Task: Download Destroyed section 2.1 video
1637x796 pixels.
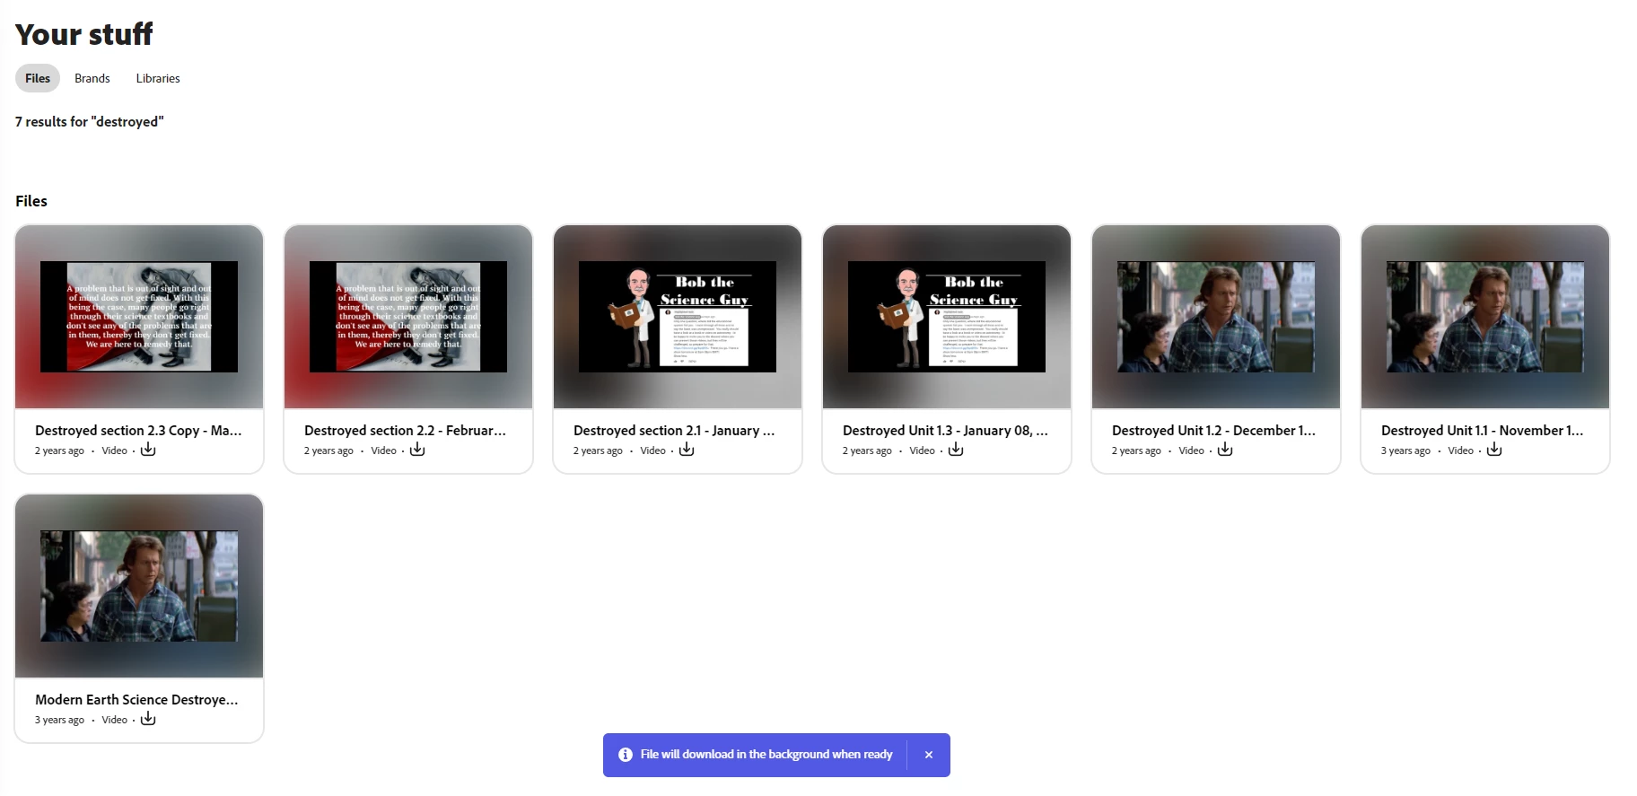Action: [x=687, y=450]
